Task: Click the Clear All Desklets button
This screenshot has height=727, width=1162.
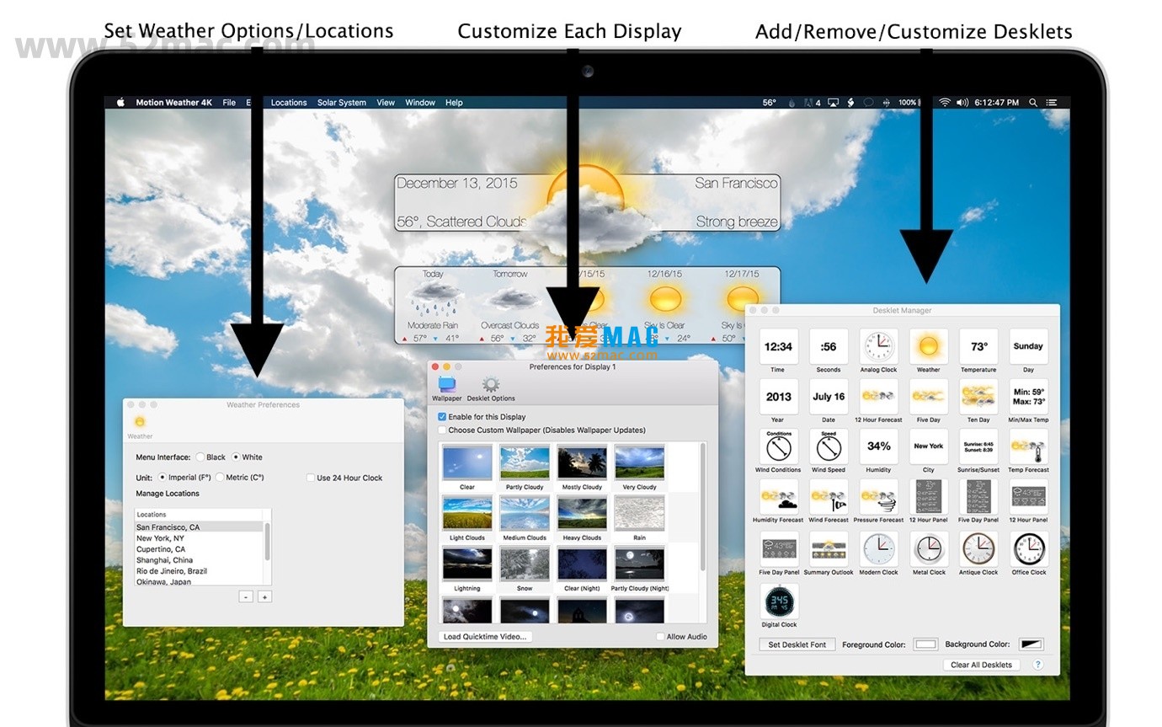Action: pyautogui.click(x=982, y=664)
